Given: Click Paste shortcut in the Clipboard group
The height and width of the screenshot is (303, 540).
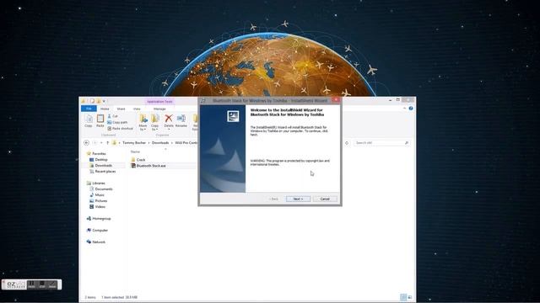Looking at the screenshot, I should pyautogui.click(x=120, y=129).
